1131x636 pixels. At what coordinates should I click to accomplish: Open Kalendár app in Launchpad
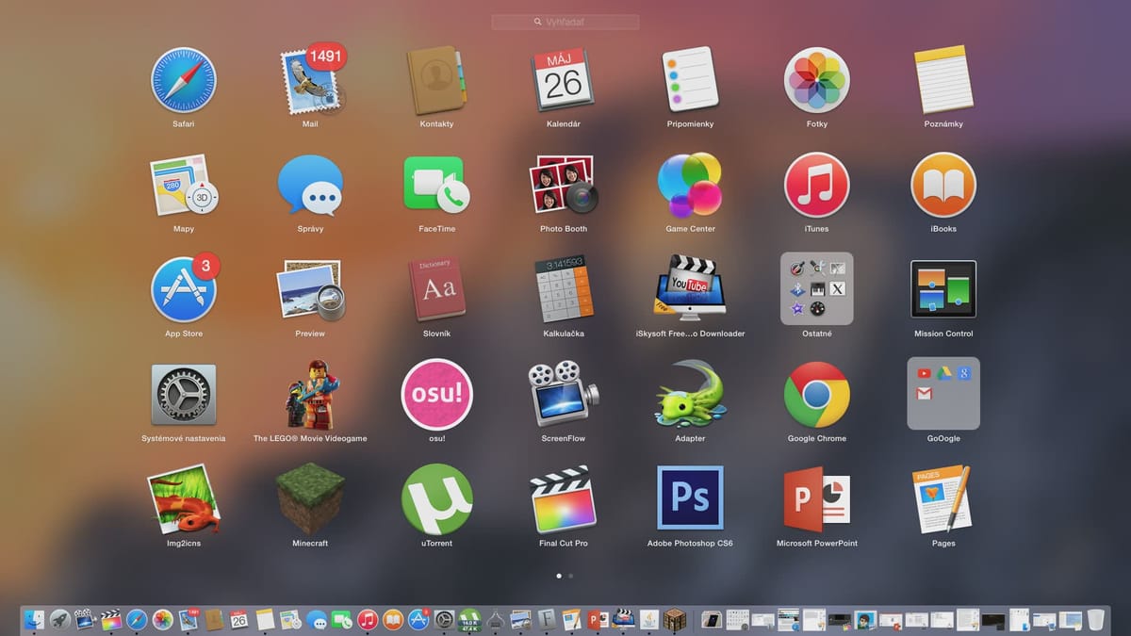(564, 81)
